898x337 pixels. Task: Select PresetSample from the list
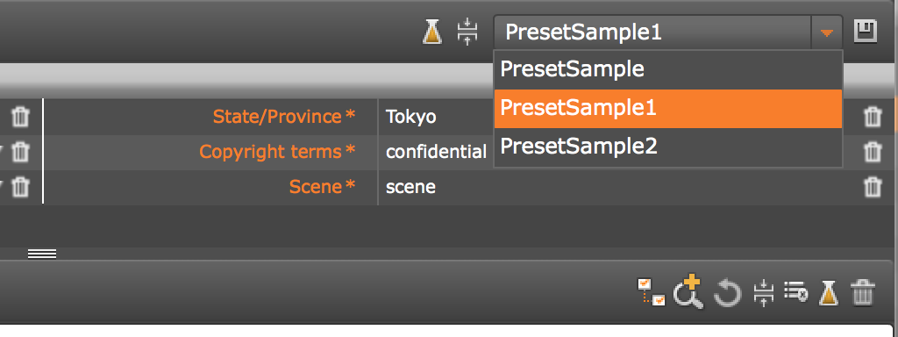(x=667, y=69)
